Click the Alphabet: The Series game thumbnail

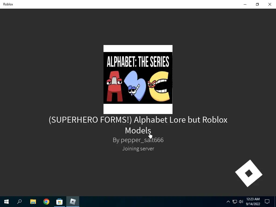[x=138, y=80]
